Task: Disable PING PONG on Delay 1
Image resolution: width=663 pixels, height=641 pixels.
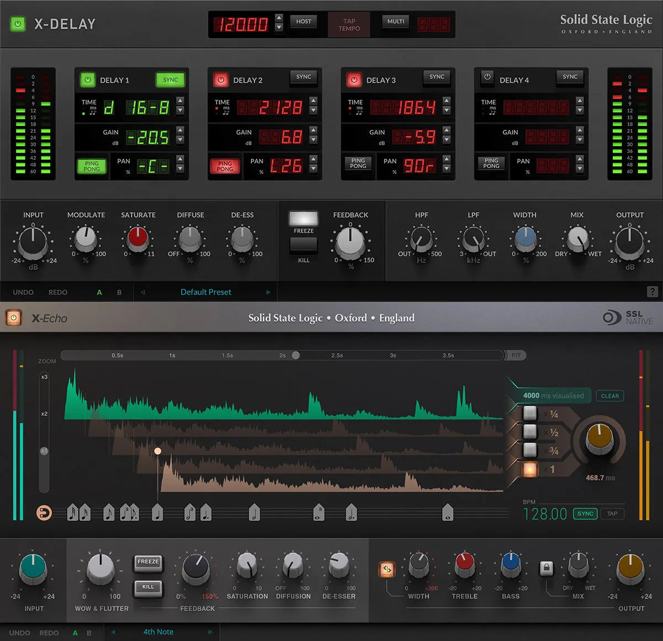Action: 92,166
